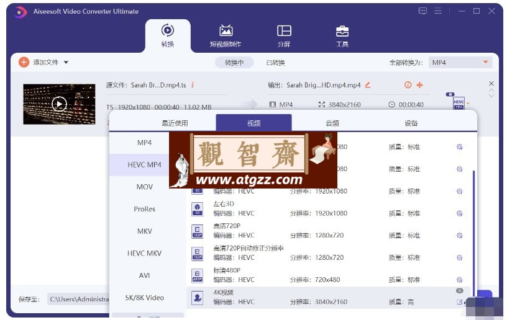This screenshot has height=320, width=507.
Task: Open the 全部转换为 MP4 dropdown
Action: point(460,62)
